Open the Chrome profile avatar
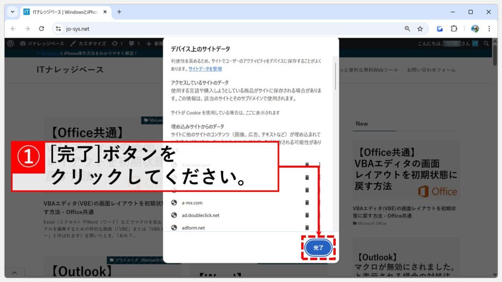The width and height of the screenshot is (502, 282). click(475, 29)
